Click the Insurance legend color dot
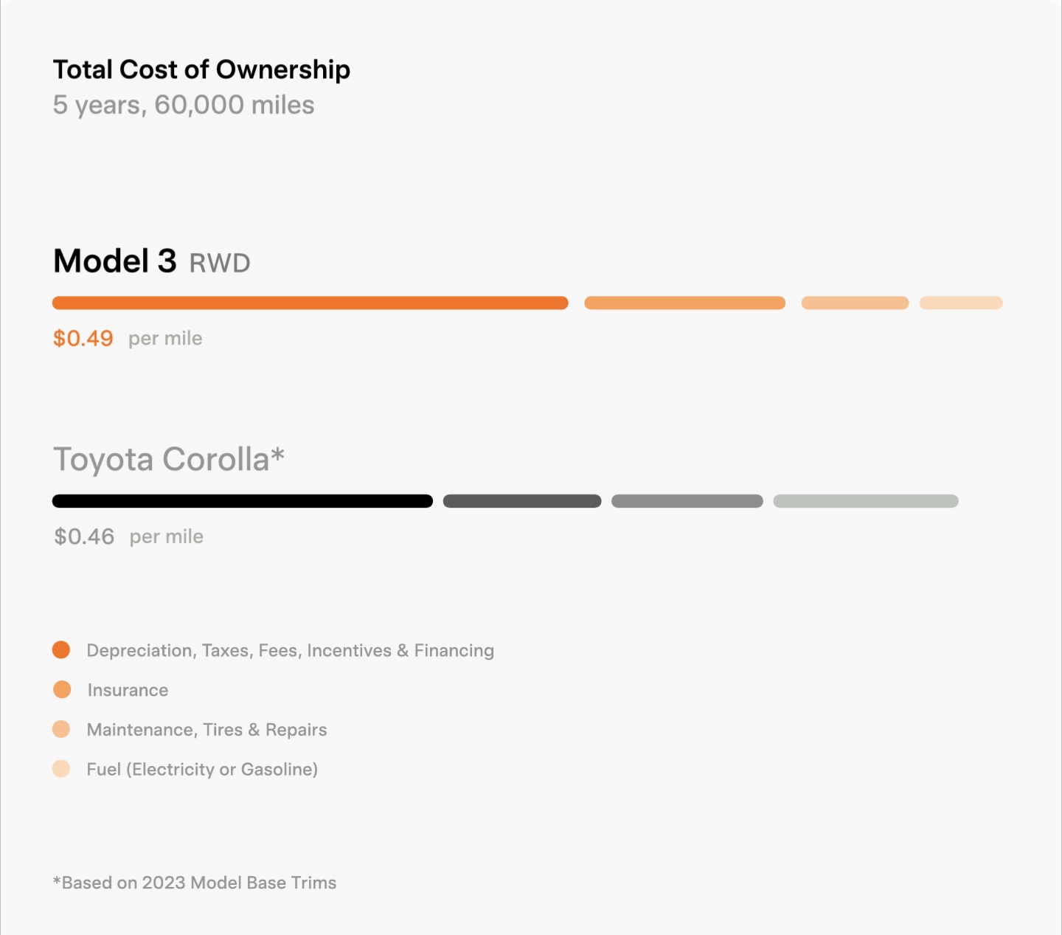Image resolution: width=1062 pixels, height=935 pixels. (62, 689)
